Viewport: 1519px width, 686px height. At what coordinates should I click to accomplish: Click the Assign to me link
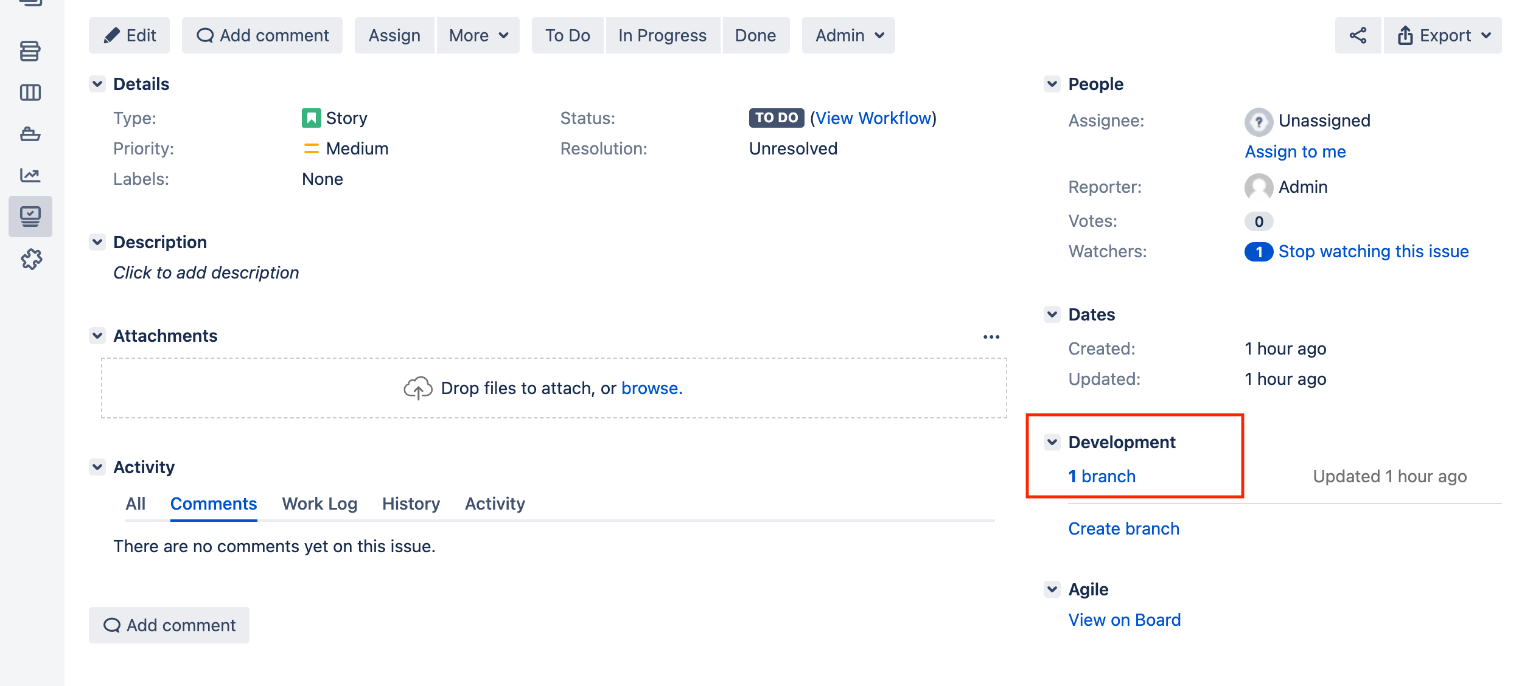(x=1295, y=151)
